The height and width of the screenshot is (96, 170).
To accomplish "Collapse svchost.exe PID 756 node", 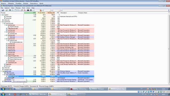I will click(x=5, y=32).
